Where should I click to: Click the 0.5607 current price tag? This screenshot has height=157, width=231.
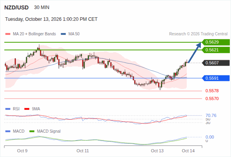tap(216, 63)
